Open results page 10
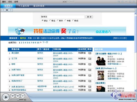The width and height of the screenshot is (137, 102). coord(38,43)
